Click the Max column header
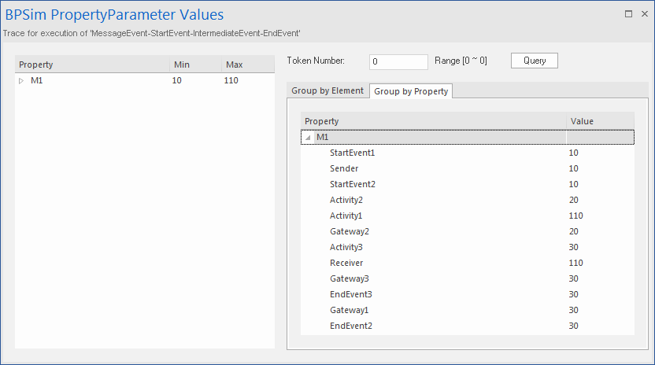The height and width of the screenshot is (365, 655). 247,65
